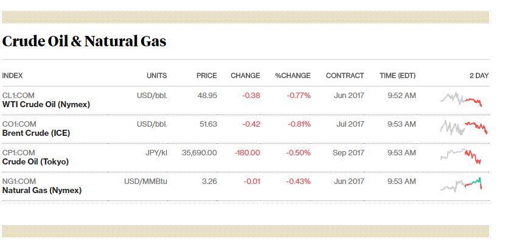Open the Natural Gas sparkline chart
Viewport: 519px width, 240px height.
point(461,185)
